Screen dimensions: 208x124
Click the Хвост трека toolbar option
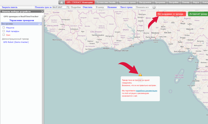click(126, 7)
